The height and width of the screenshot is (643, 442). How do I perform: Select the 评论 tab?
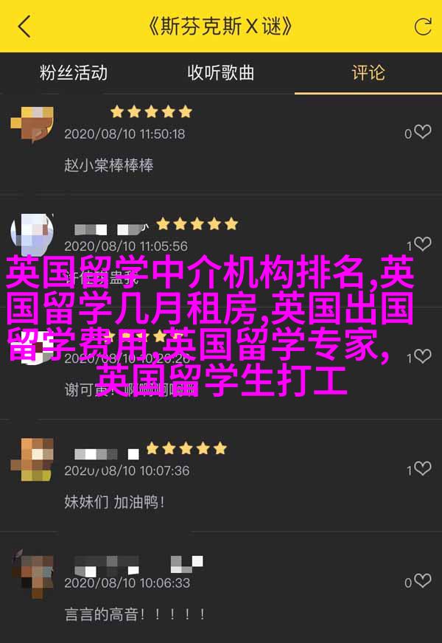coord(368,72)
